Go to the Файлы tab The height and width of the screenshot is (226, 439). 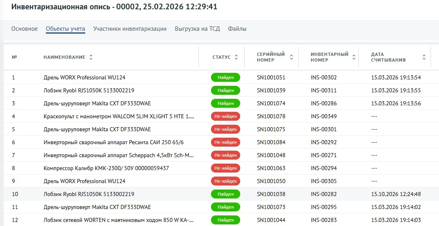pyautogui.click(x=237, y=29)
